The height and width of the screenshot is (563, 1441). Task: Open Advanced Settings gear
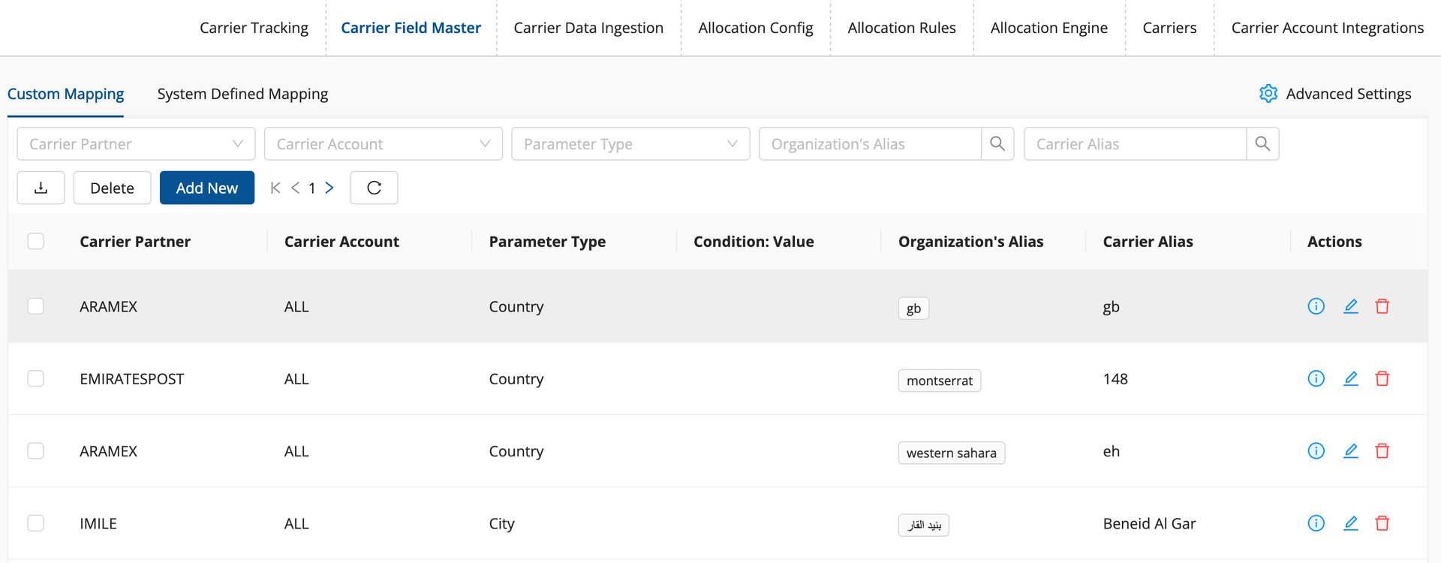point(1268,94)
